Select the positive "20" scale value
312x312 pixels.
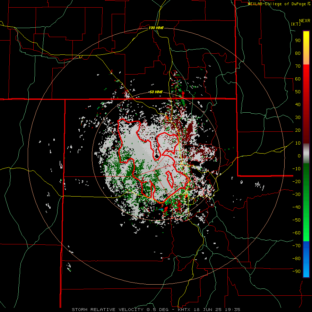coord(298,130)
